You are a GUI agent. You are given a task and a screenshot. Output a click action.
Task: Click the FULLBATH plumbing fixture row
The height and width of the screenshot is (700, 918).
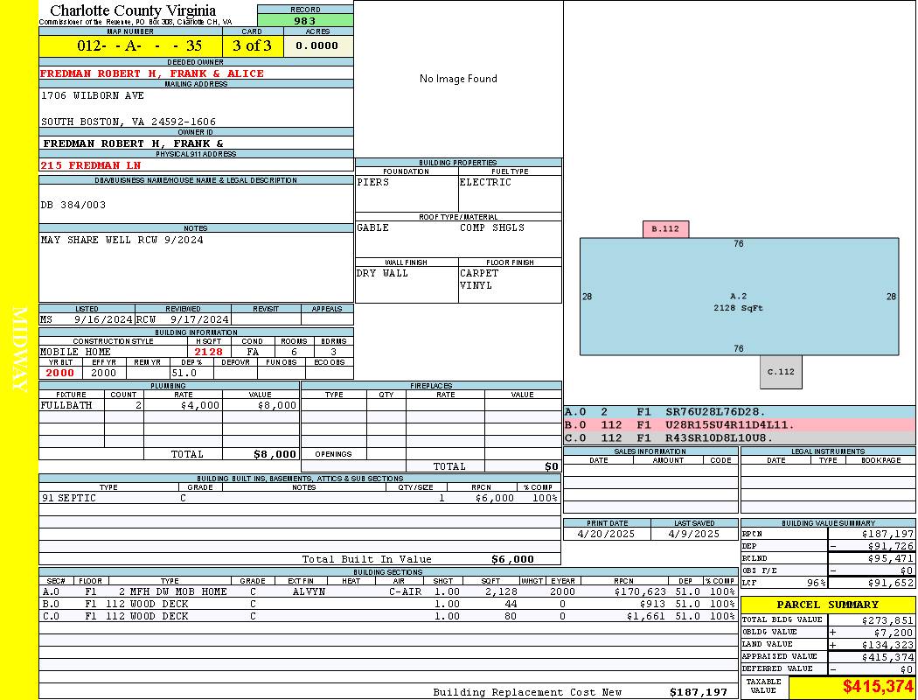tap(170, 405)
